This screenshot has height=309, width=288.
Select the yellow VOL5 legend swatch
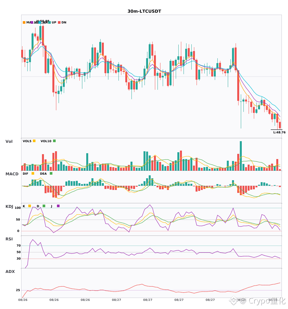34,141
